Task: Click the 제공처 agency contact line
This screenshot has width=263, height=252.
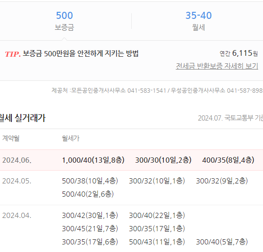Action: click(157, 90)
